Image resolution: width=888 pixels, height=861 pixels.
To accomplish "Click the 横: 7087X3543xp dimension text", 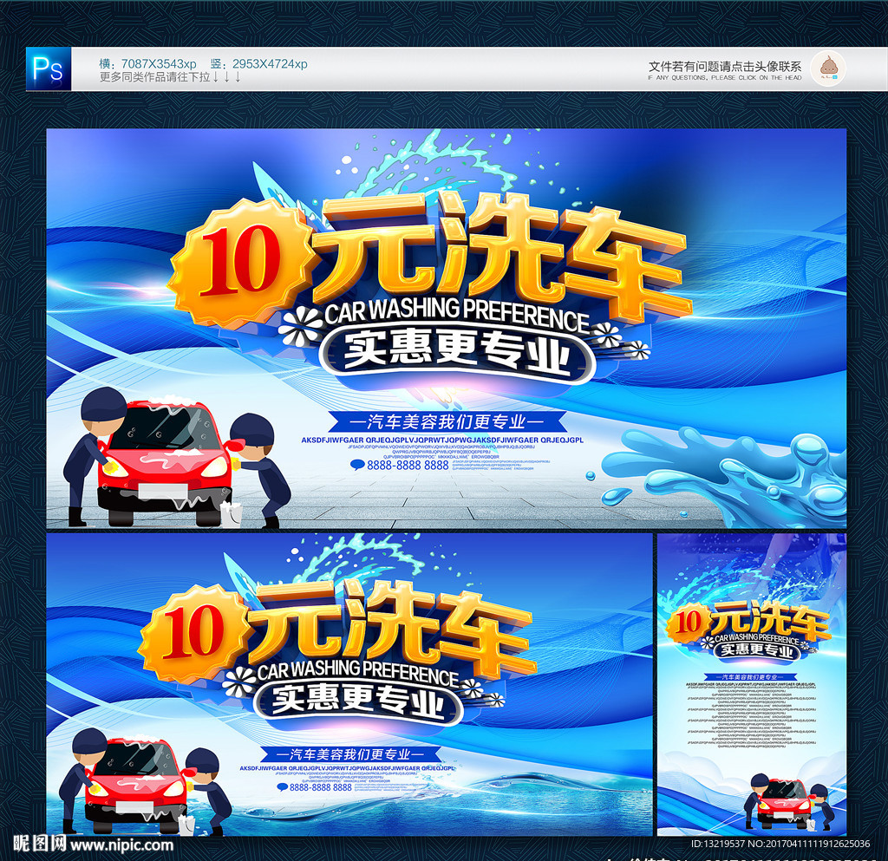I will (x=147, y=63).
